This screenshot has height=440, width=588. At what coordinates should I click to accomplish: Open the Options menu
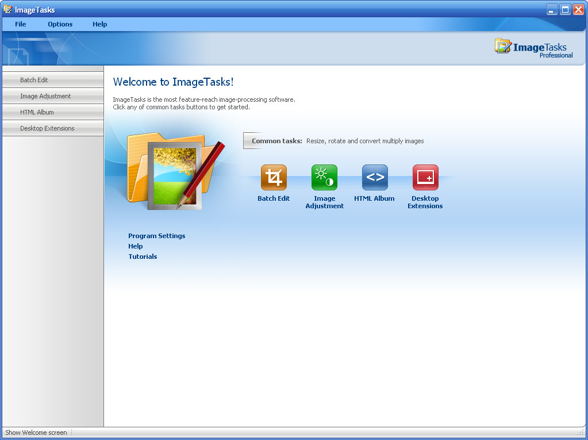[x=60, y=24]
